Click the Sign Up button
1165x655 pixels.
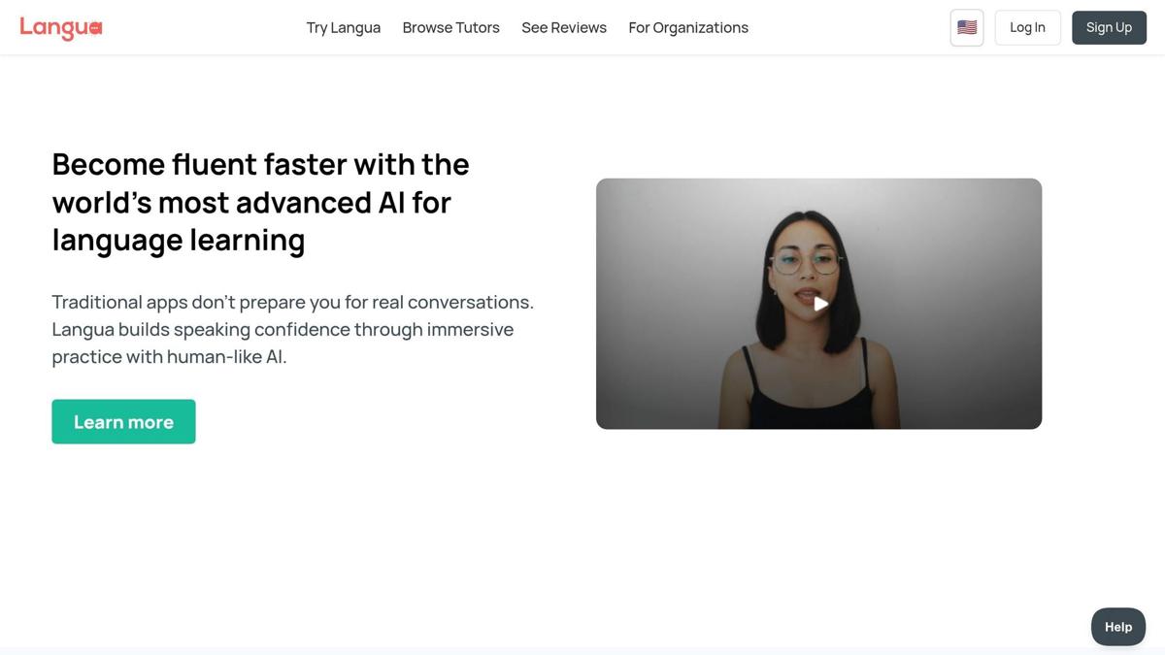click(1109, 27)
